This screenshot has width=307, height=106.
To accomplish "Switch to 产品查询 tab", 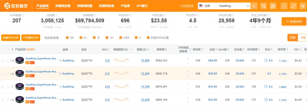I will point(42,6).
